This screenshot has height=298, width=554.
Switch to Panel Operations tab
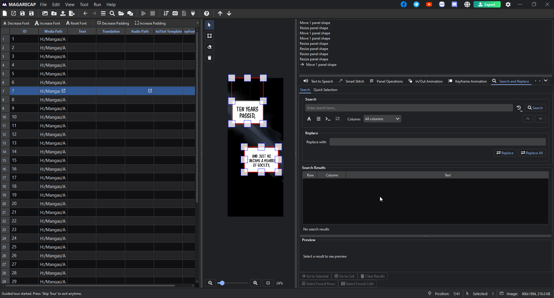point(386,81)
